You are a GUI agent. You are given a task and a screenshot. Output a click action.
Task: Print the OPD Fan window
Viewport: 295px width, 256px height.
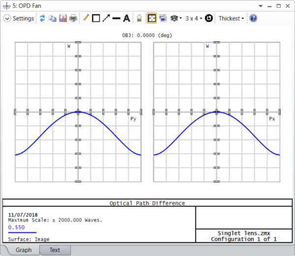pyautogui.click(x=73, y=18)
